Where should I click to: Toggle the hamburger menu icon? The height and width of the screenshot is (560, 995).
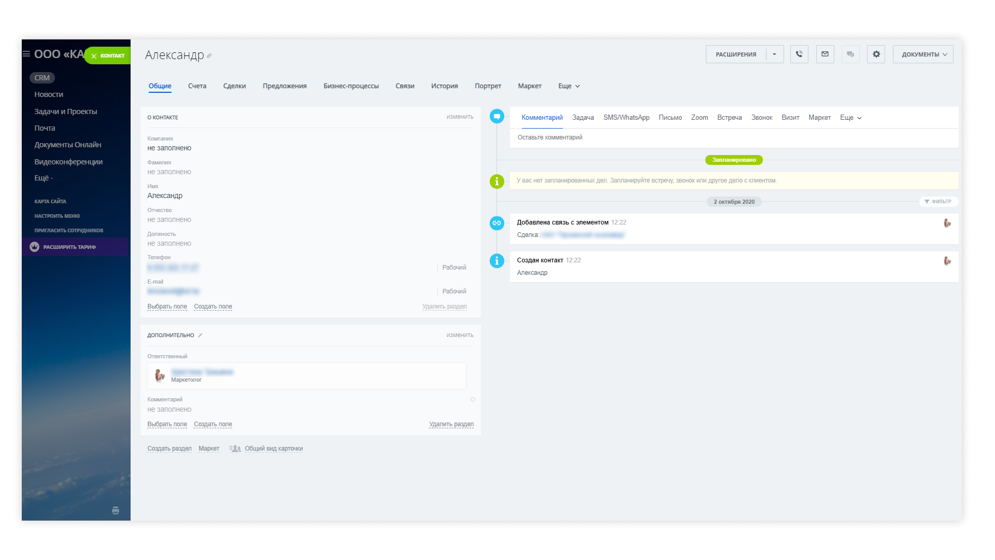point(26,54)
